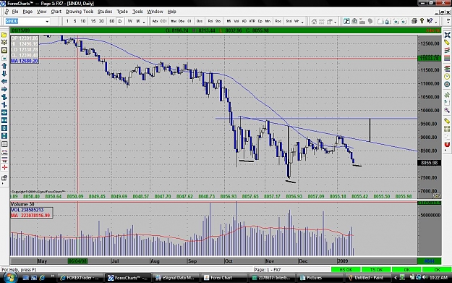This screenshot has width=452, height=283.
Task: Click the open folder icon in left sidebar
Action: point(4,35)
